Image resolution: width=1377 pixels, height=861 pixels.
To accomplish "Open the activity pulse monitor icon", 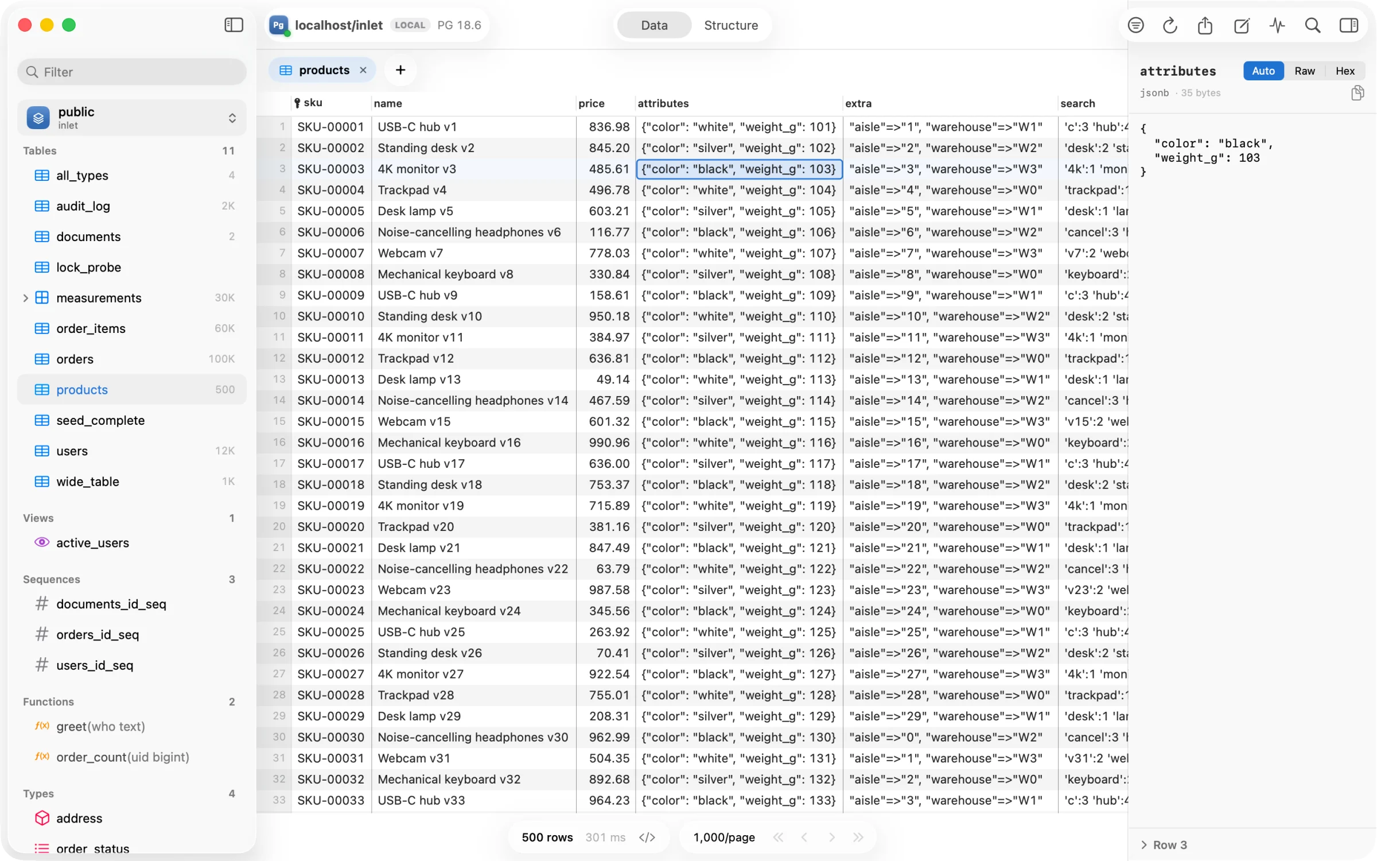I will pyautogui.click(x=1278, y=25).
